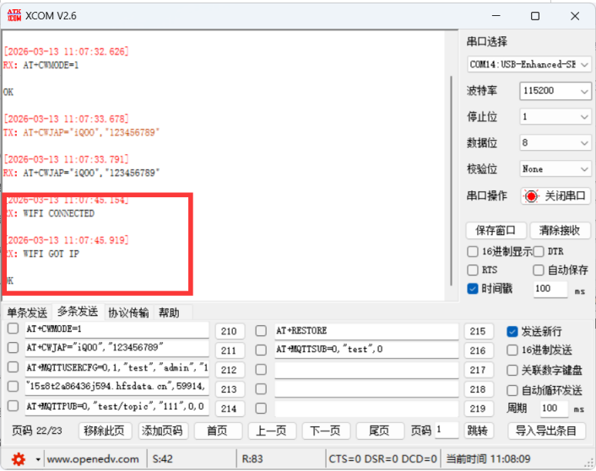This screenshot has height=471, width=596.
Task: Click send button 215
Action: (479, 331)
